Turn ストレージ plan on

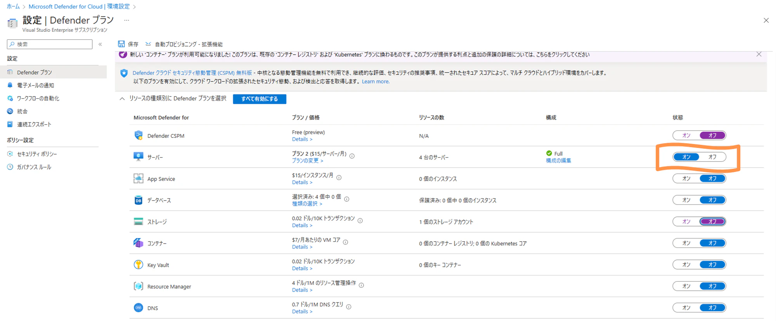(686, 221)
